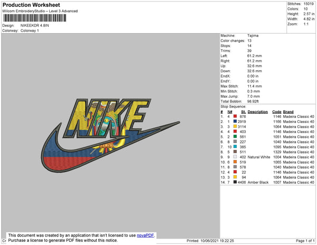Viewport: 317px width, 245px height.
Task: Click the Width value 4.82 in
Action: [x=309, y=19]
